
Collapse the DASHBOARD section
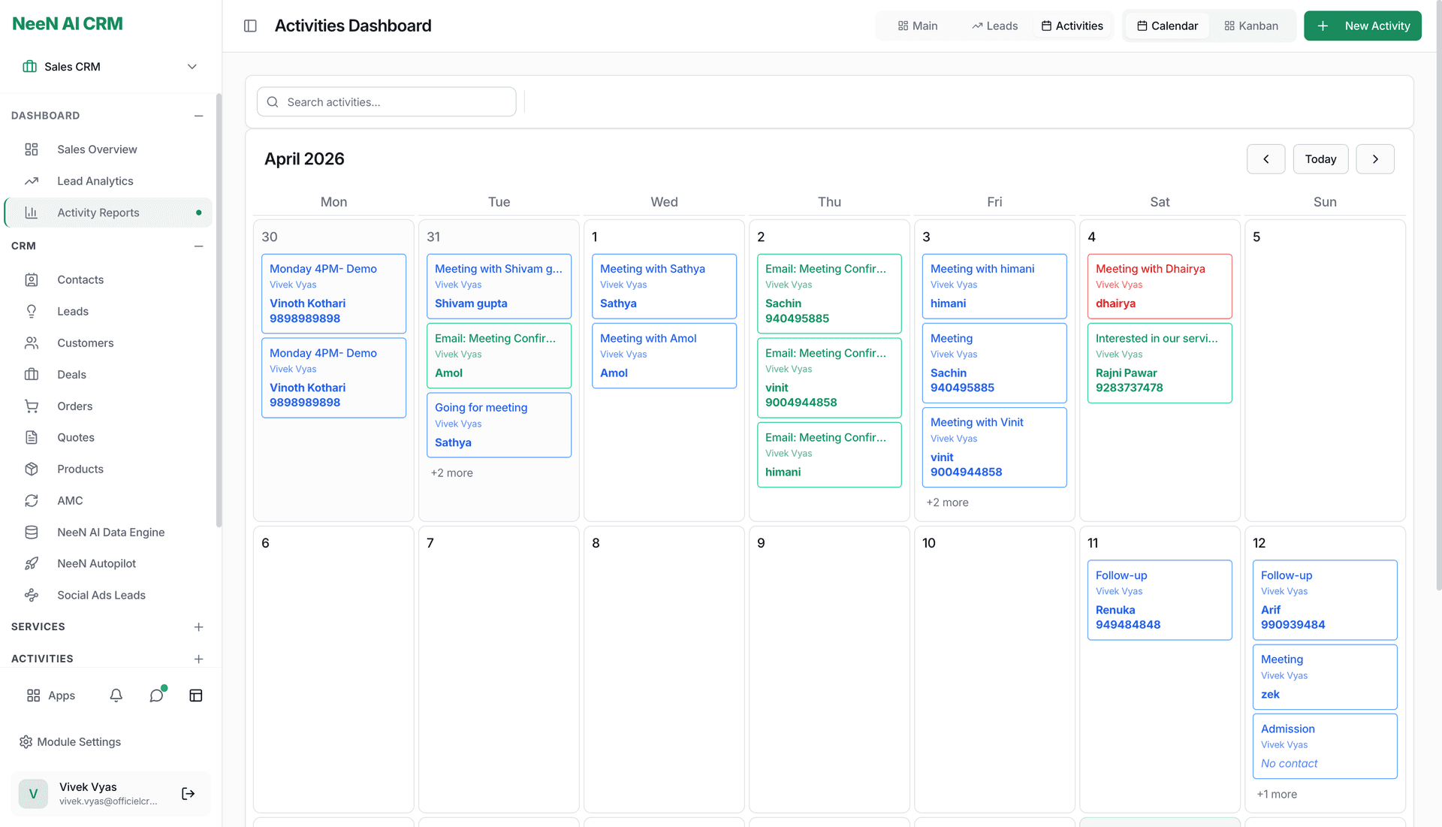click(198, 116)
